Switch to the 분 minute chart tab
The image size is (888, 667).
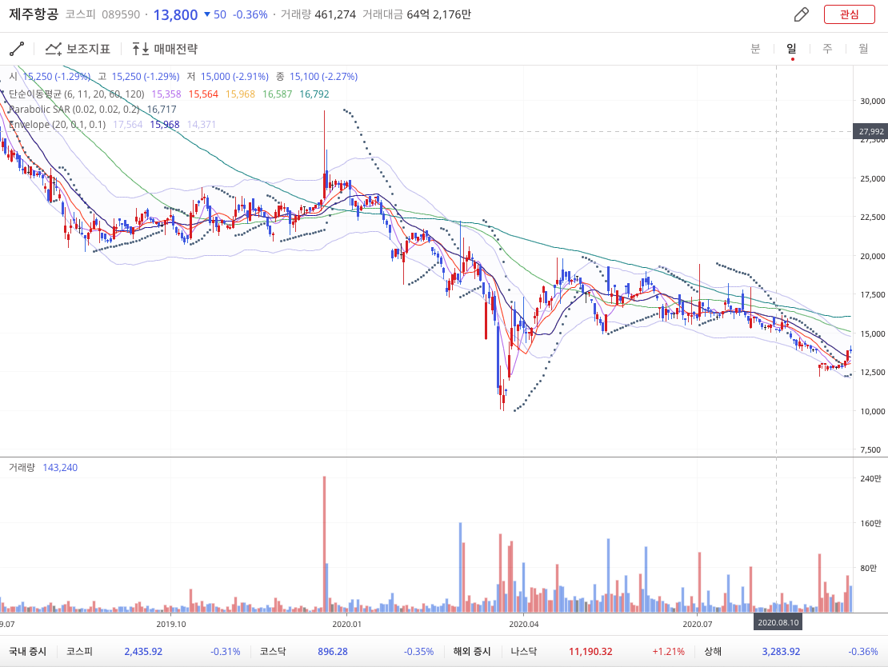tap(755, 49)
